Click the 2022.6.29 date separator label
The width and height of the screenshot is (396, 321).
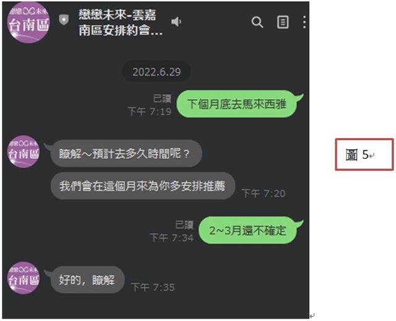157,72
